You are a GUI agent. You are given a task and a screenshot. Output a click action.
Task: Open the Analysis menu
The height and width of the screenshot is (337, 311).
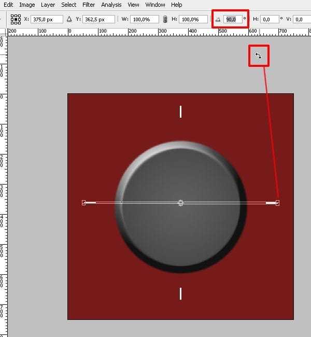click(111, 5)
